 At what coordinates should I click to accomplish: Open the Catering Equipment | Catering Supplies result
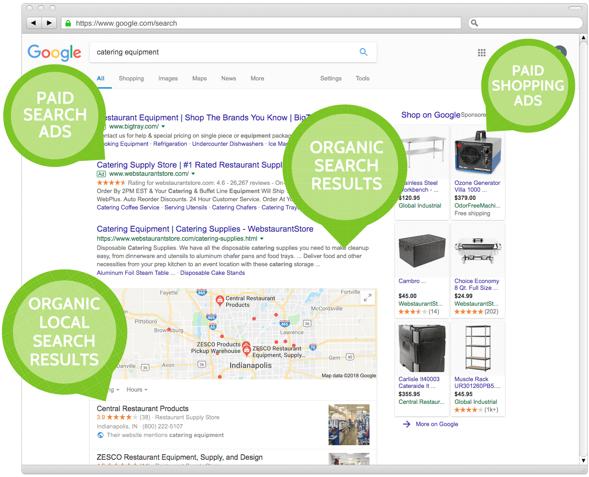205,229
